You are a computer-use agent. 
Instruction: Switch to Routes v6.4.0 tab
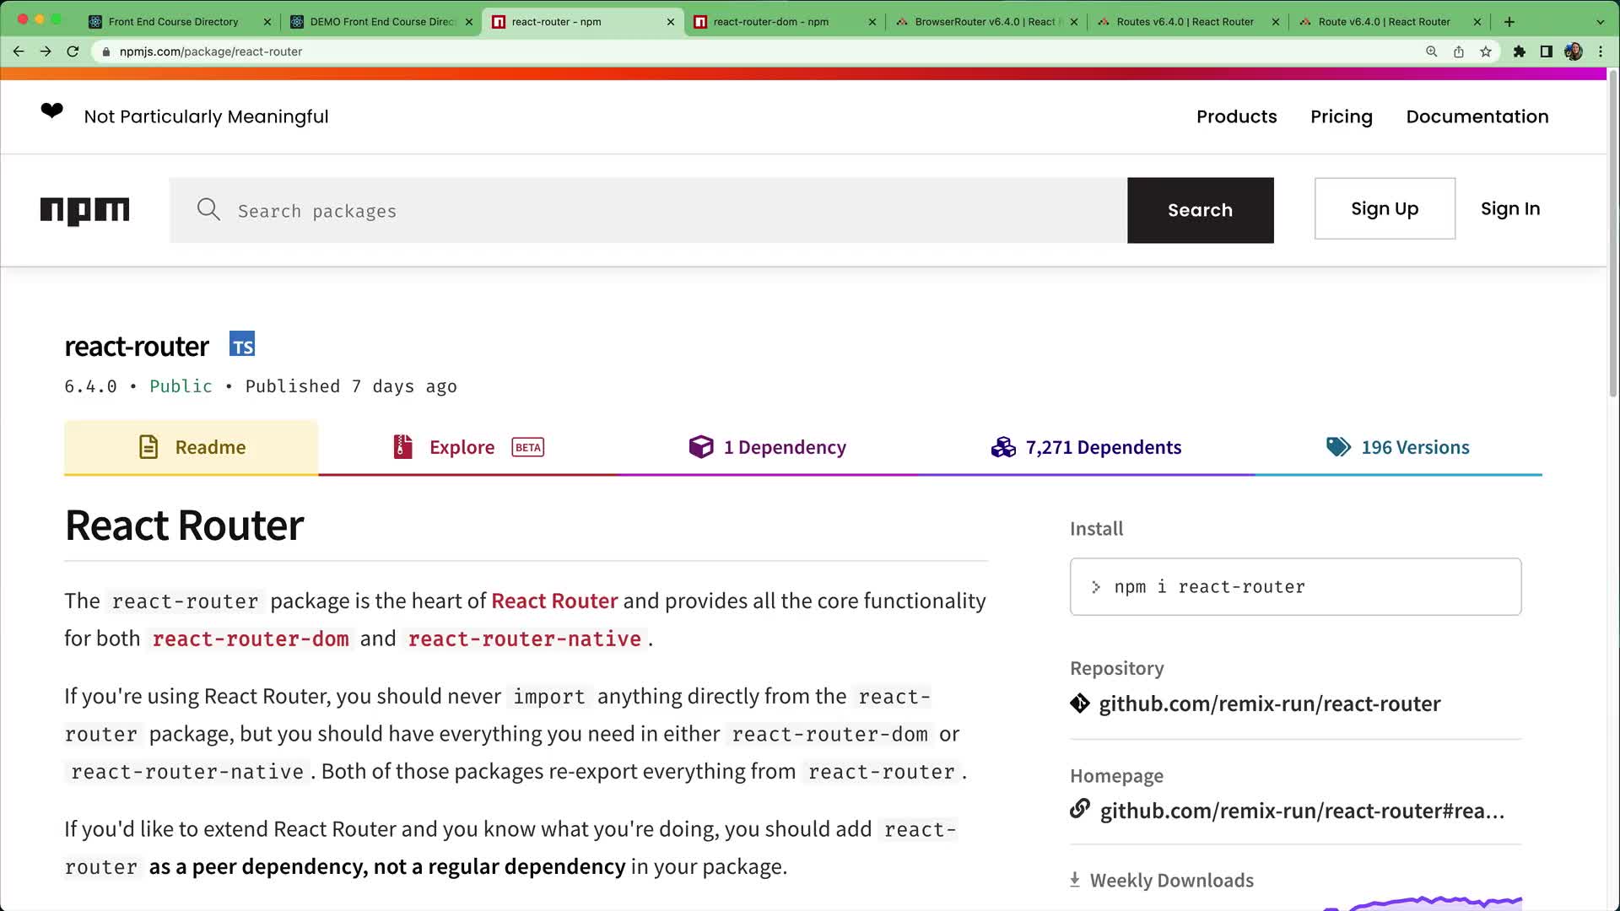[1185, 22]
